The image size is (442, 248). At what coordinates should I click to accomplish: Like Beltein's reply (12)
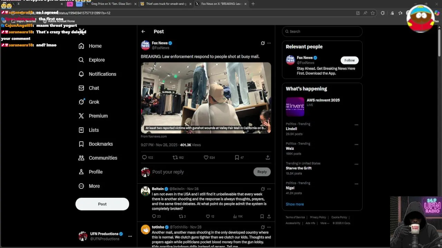tap(210, 216)
